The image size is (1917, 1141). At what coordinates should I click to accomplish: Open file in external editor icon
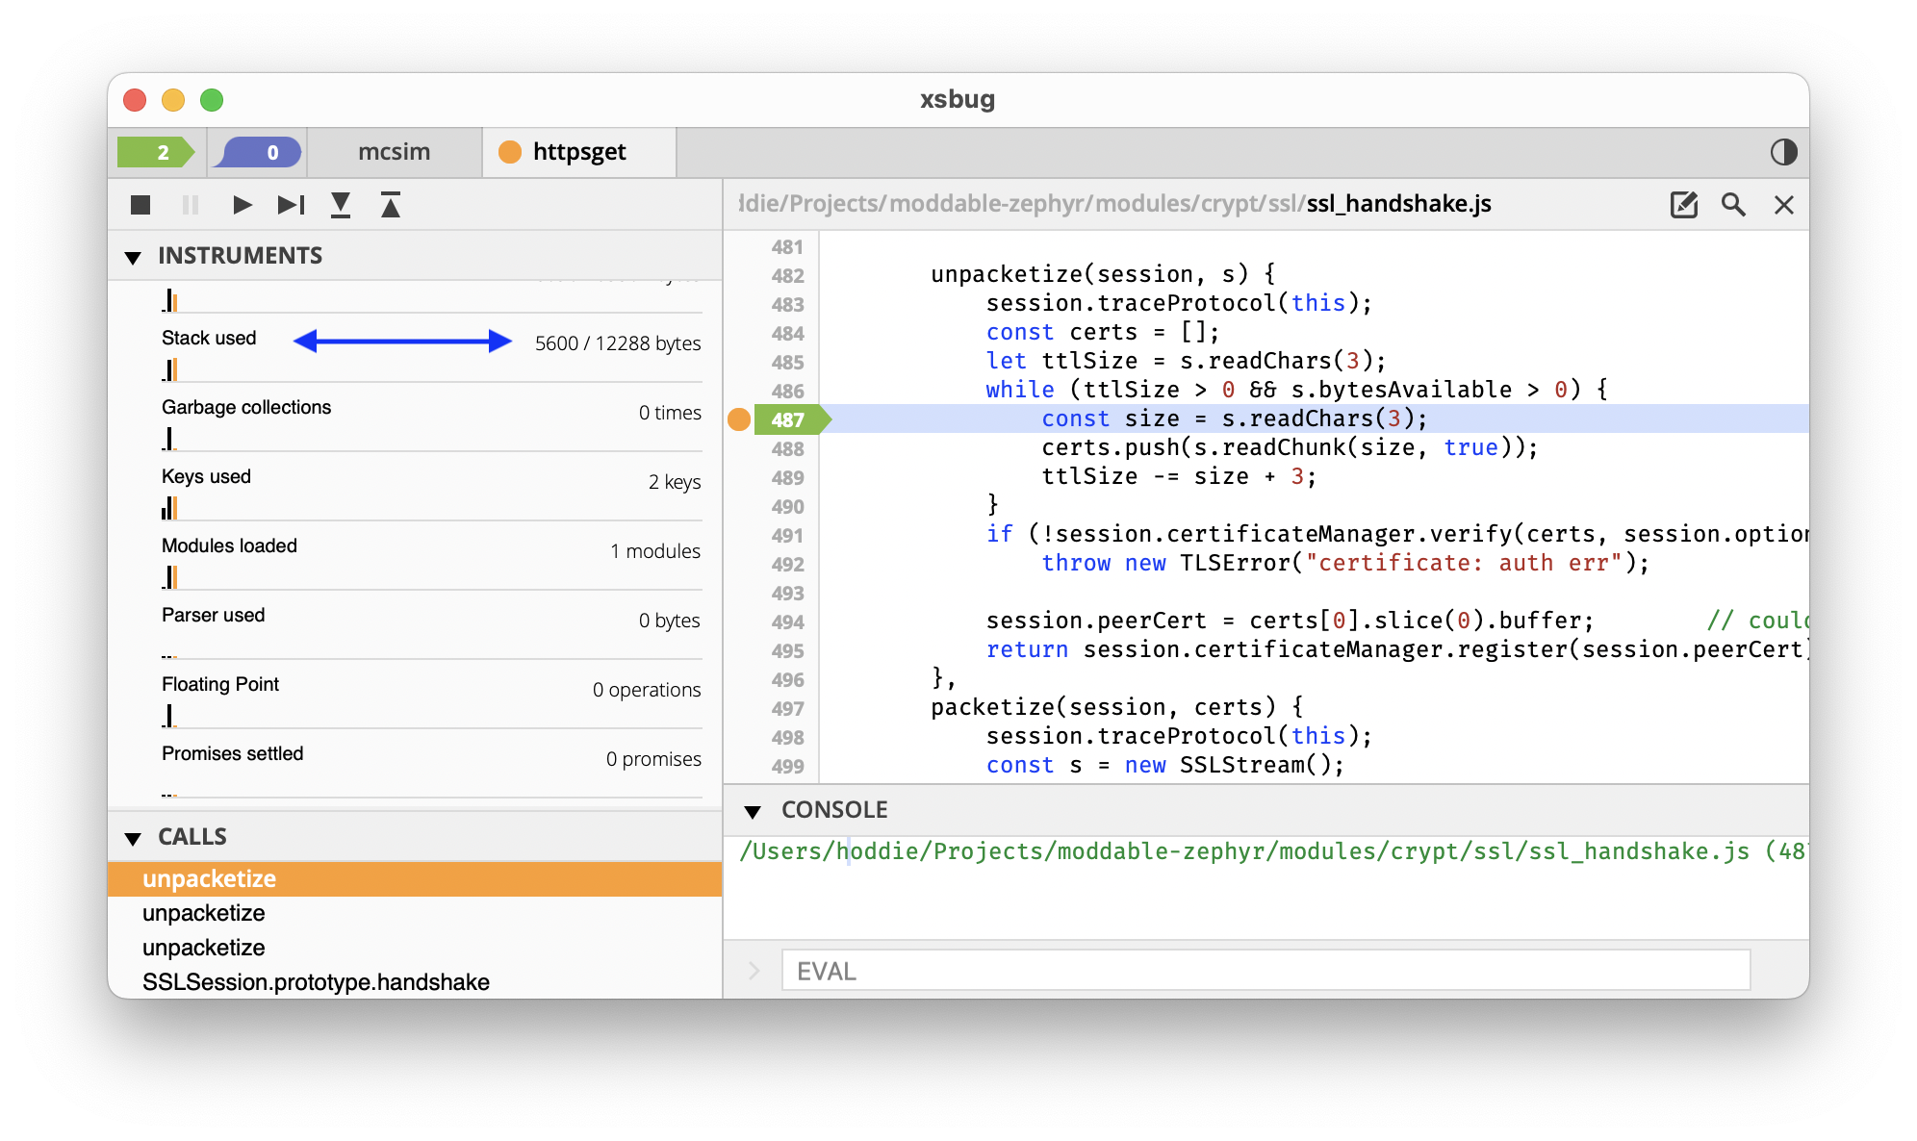[x=1683, y=205]
